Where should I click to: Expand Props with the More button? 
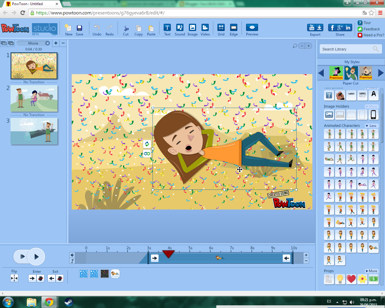click(371, 271)
